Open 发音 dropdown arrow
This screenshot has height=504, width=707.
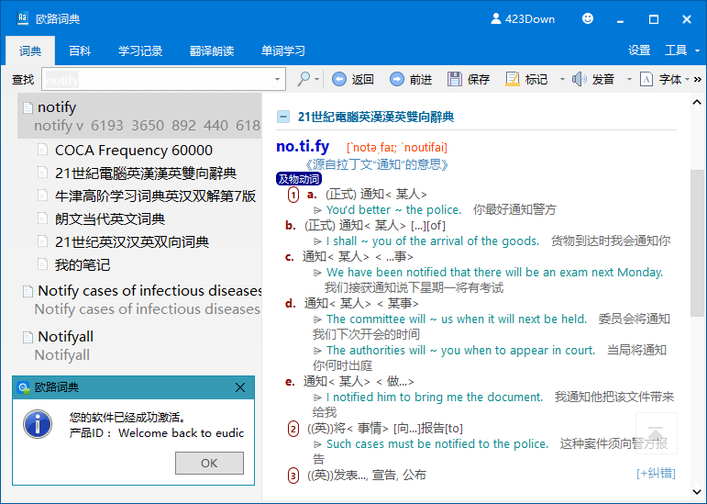629,80
